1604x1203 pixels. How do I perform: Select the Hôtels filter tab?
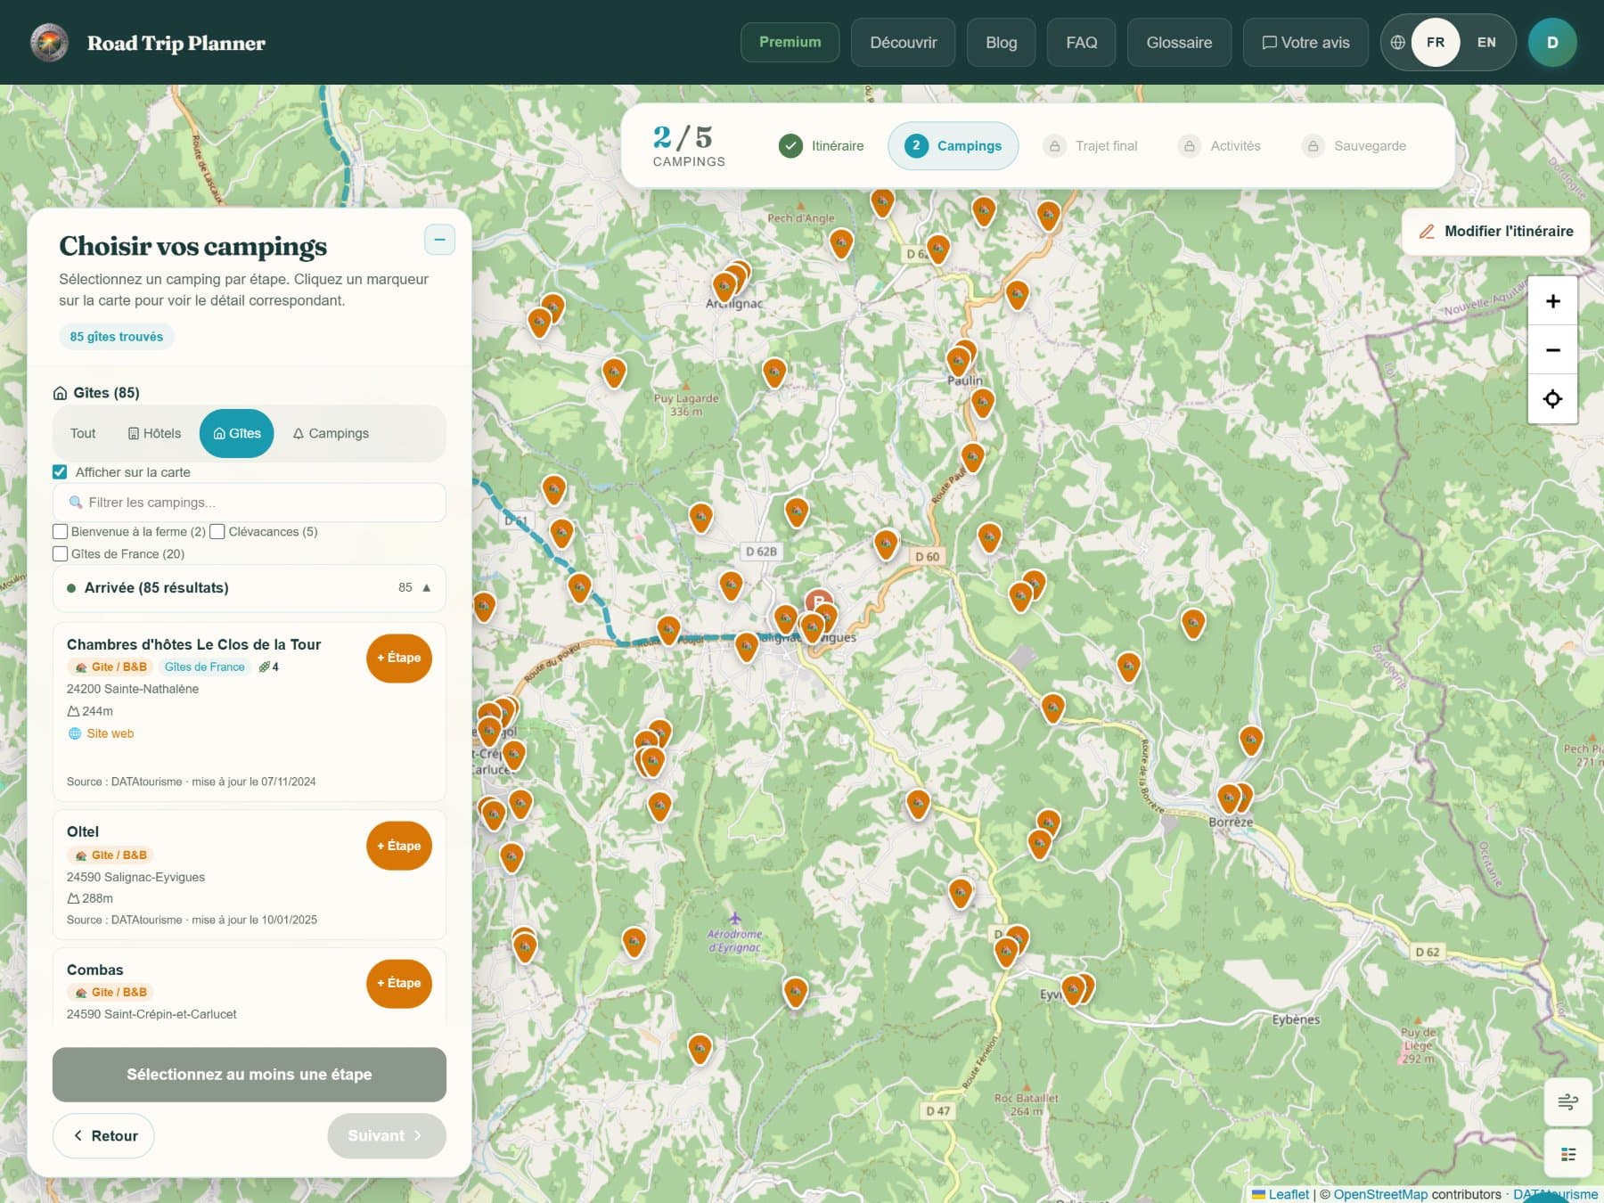(155, 434)
